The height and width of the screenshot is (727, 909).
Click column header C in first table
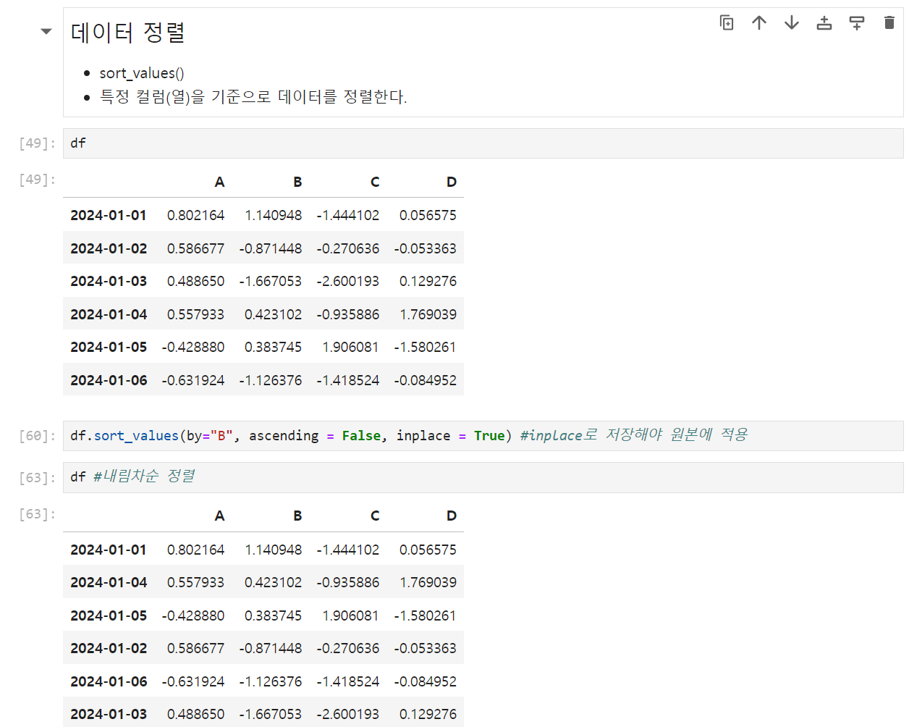[375, 182]
